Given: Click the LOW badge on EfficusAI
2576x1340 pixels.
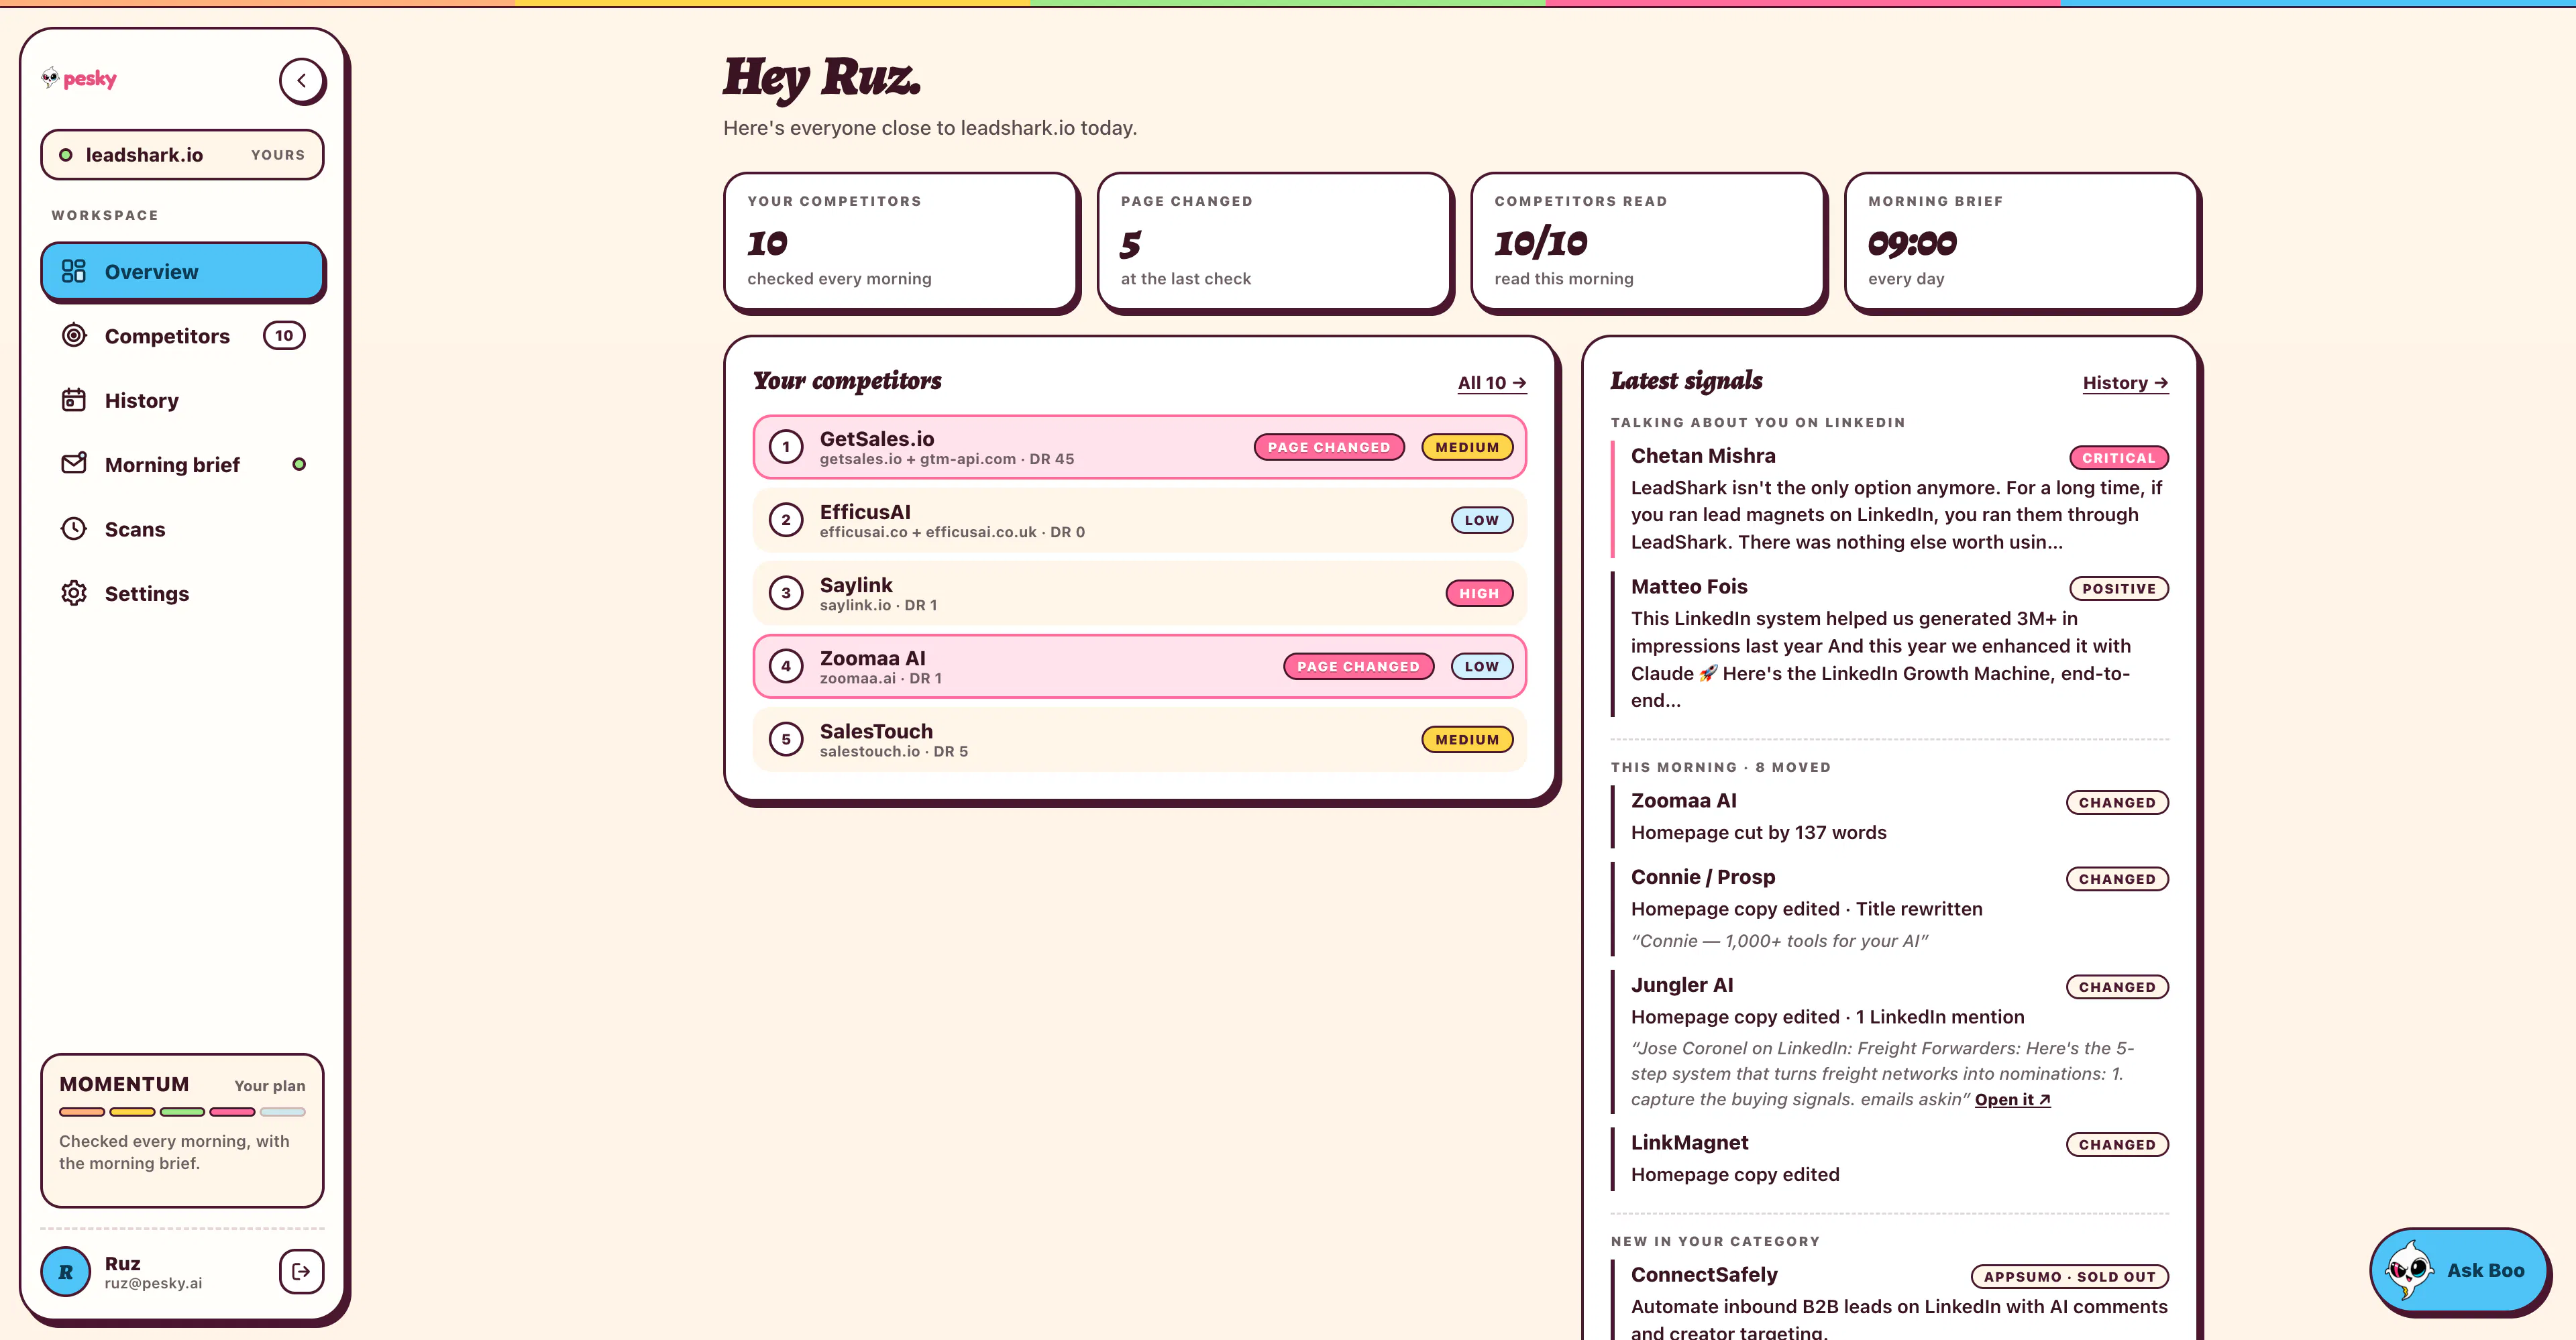Looking at the screenshot, I should pos(1482,520).
